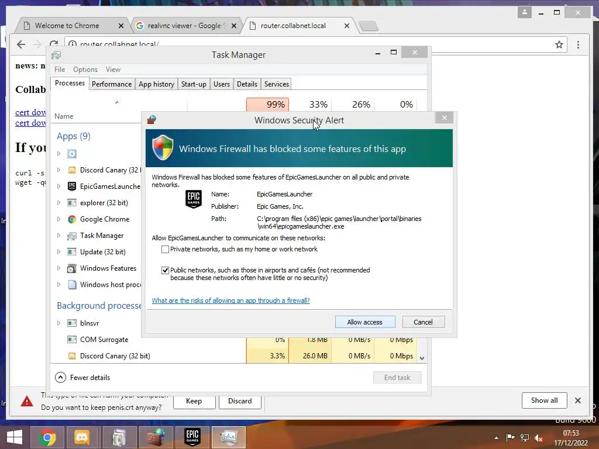This screenshot has width=599, height=449.
Task: Click Show all downloads
Action: tap(545, 400)
